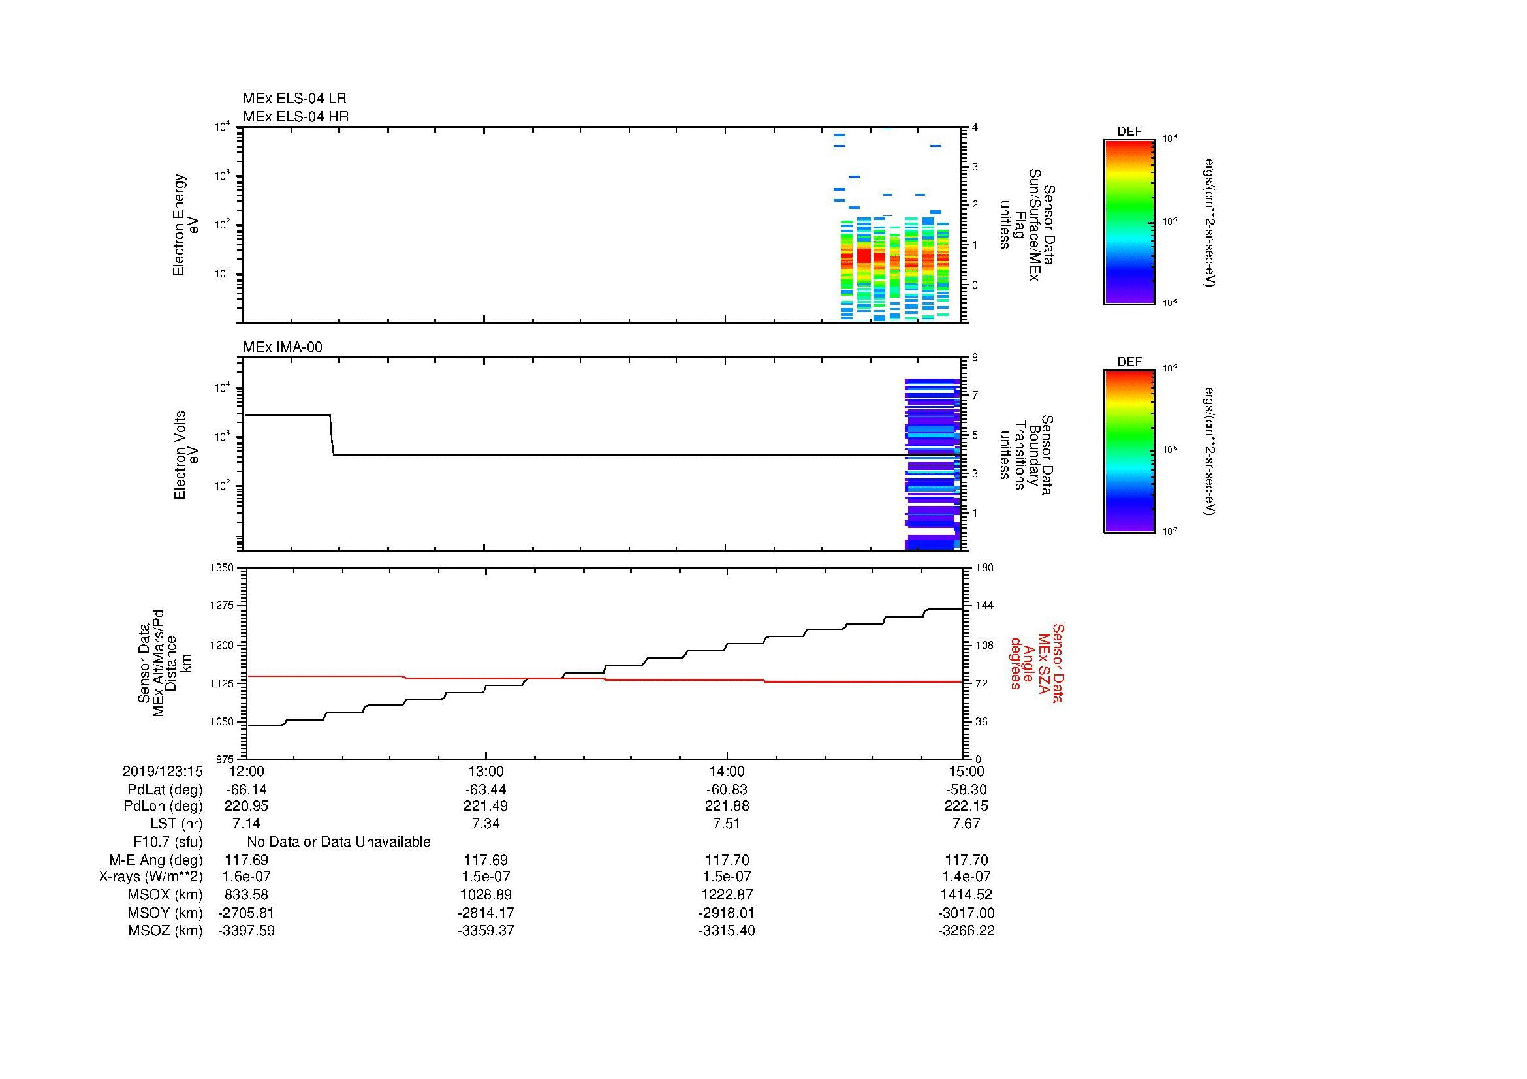This screenshot has height=1079, width=1527.
Task: Click the MSOZ value '-3266.22'
Action: click(x=966, y=931)
